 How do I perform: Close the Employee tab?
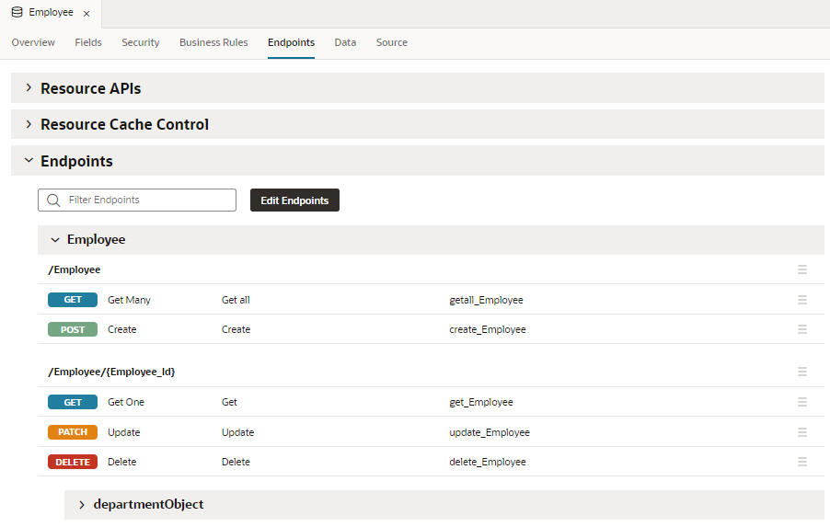(86, 14)
